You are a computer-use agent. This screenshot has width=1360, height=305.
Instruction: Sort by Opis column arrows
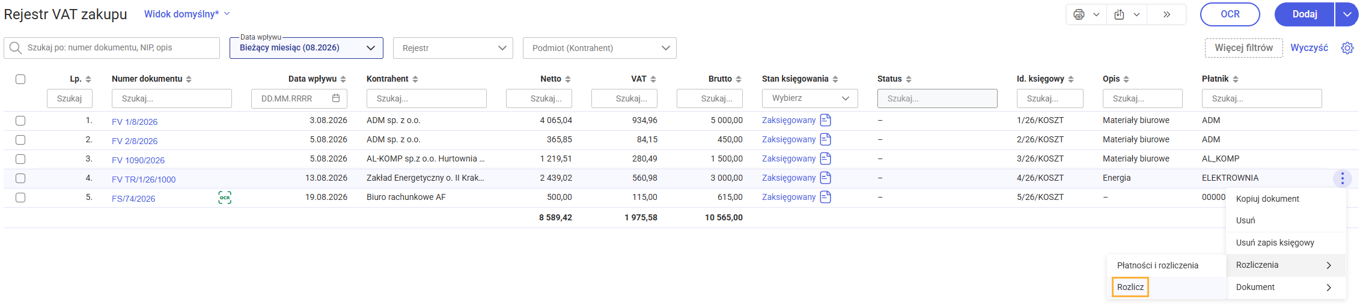tap(1126, 79)
